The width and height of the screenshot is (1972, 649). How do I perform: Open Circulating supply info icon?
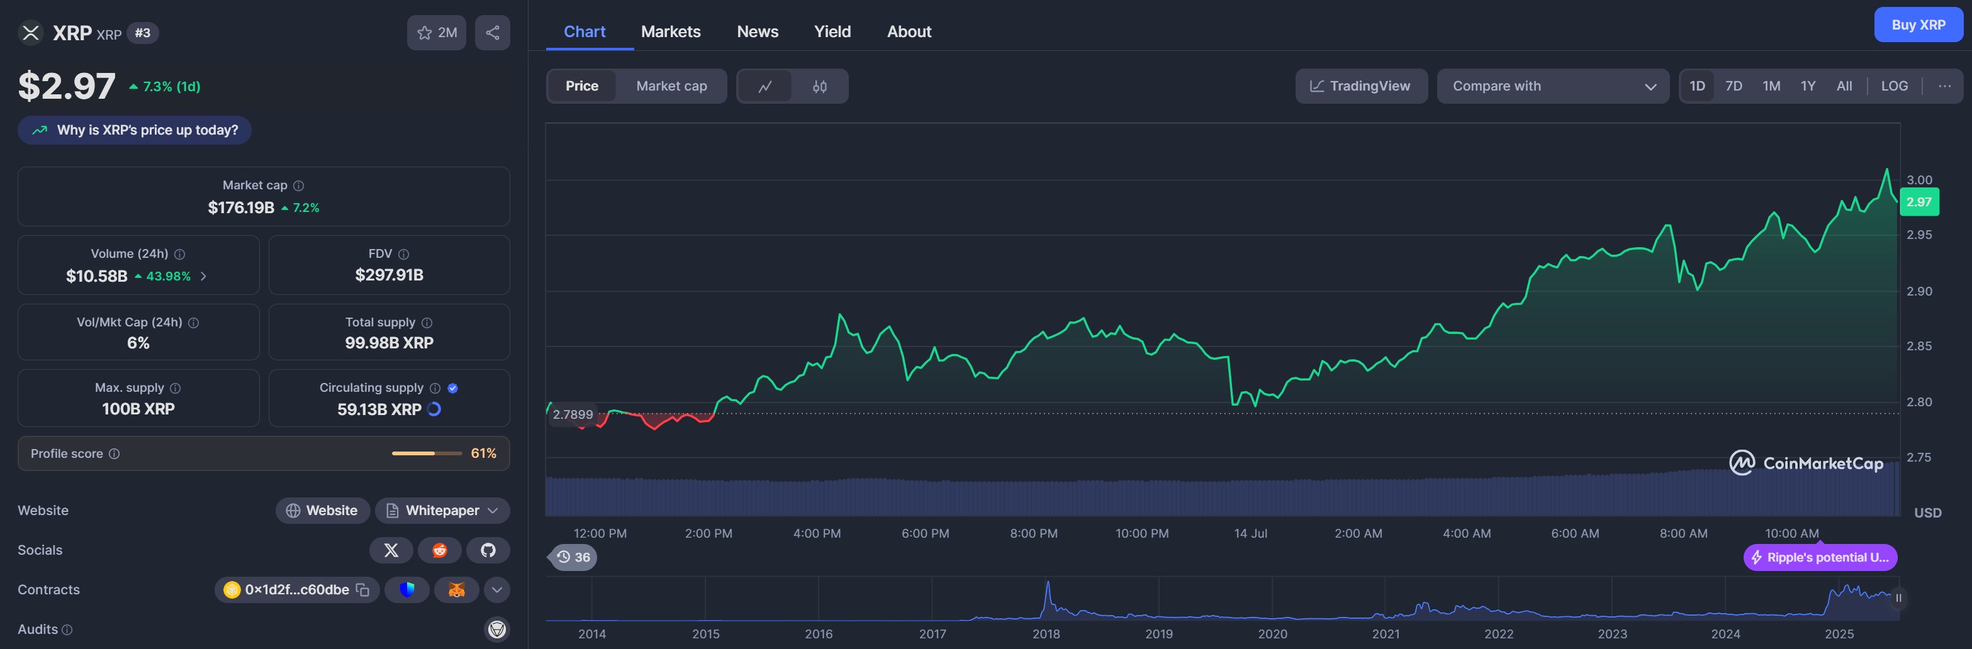tap(435, 388)
